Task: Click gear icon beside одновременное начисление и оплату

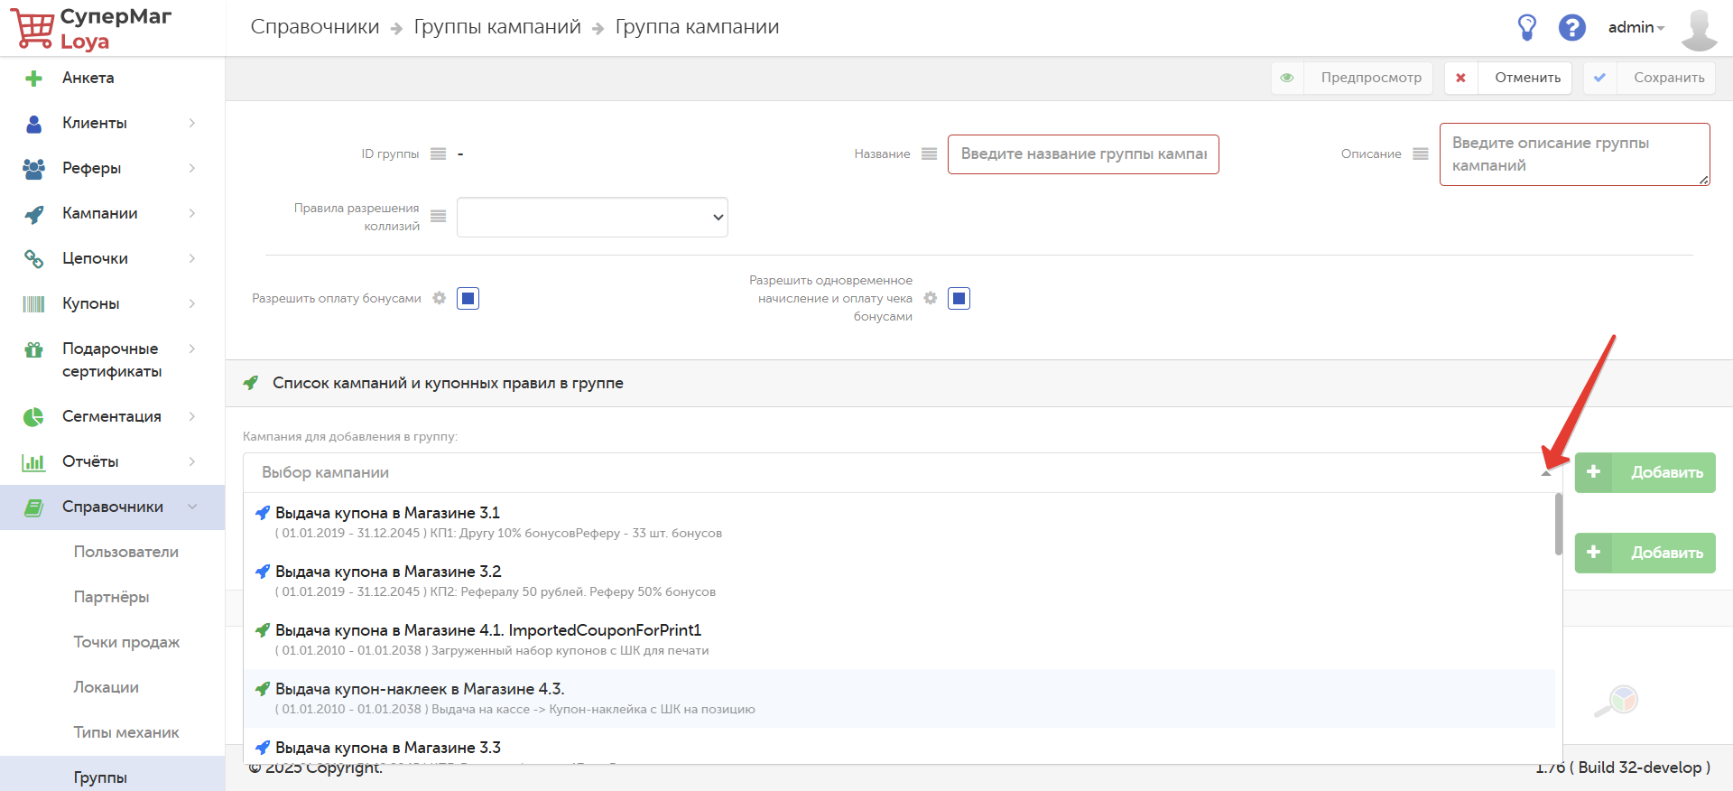Action: pyautogui.click(x=931, y=298)
